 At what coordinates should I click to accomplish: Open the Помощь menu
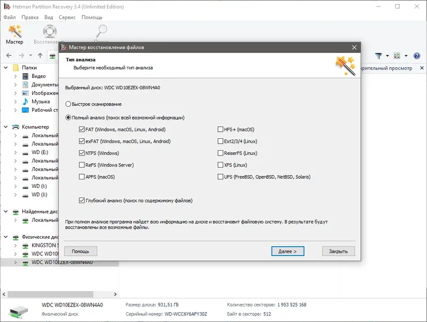pos(92,18)
